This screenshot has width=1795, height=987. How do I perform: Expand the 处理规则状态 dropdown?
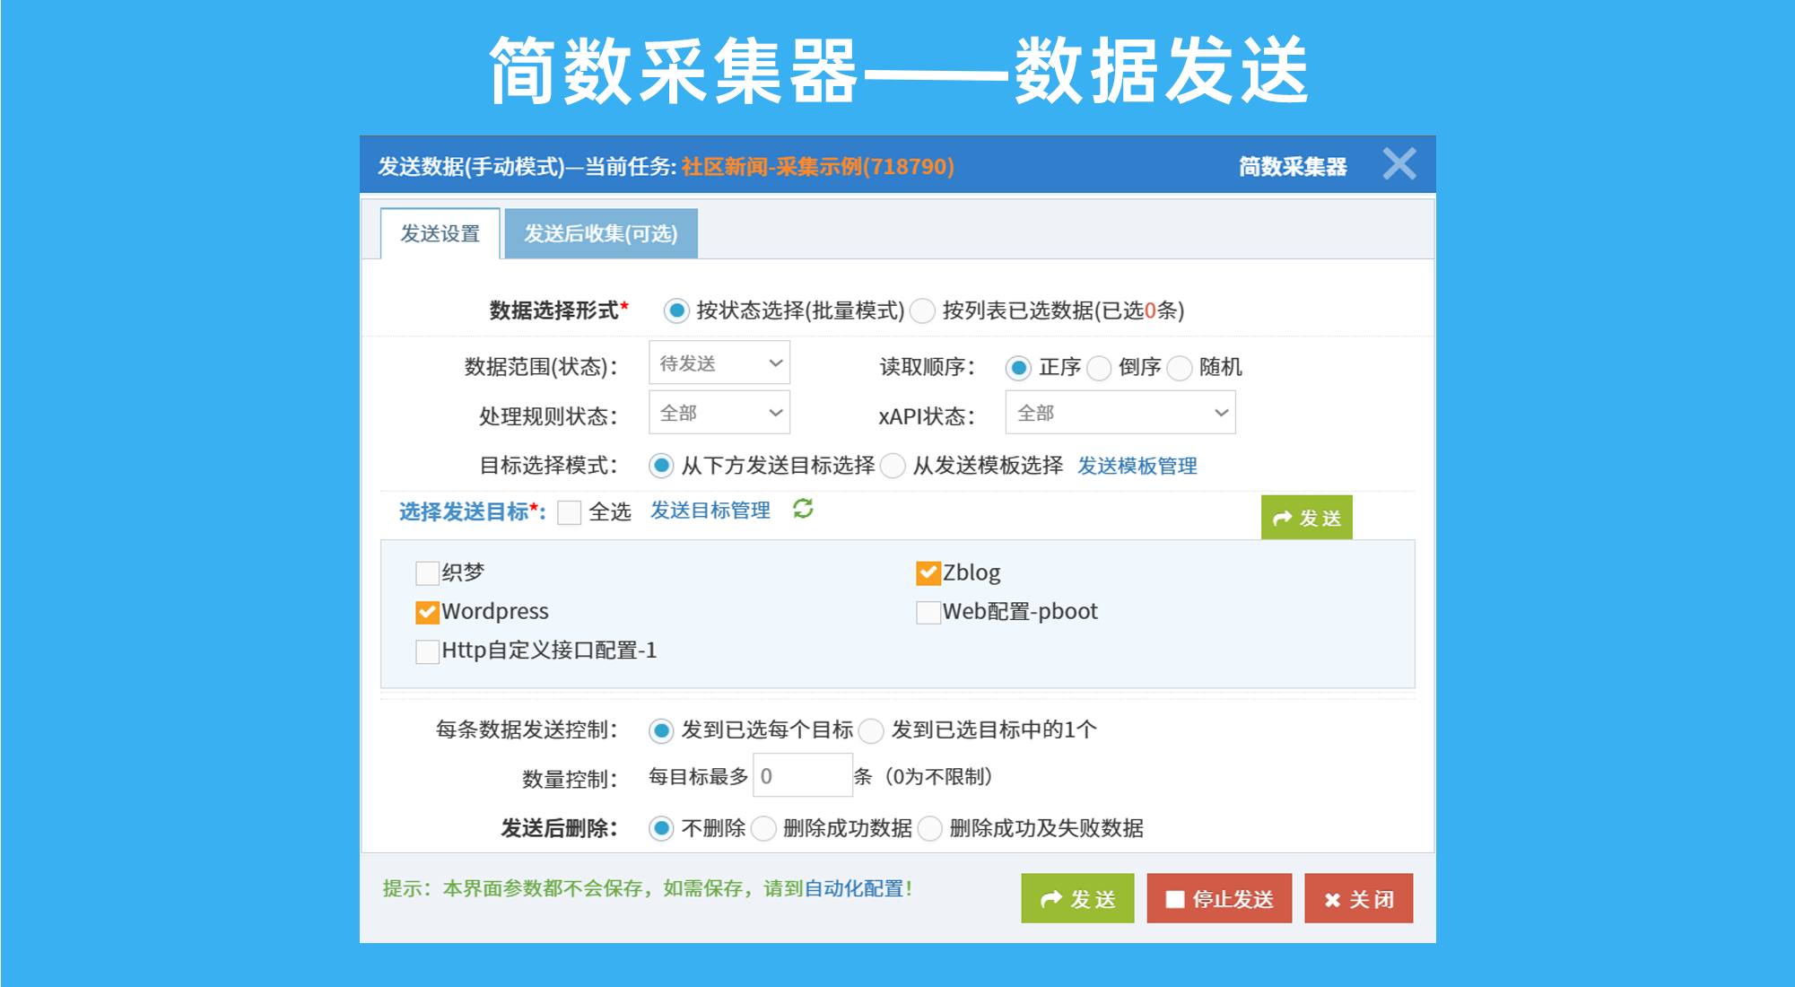coord(719,413)
